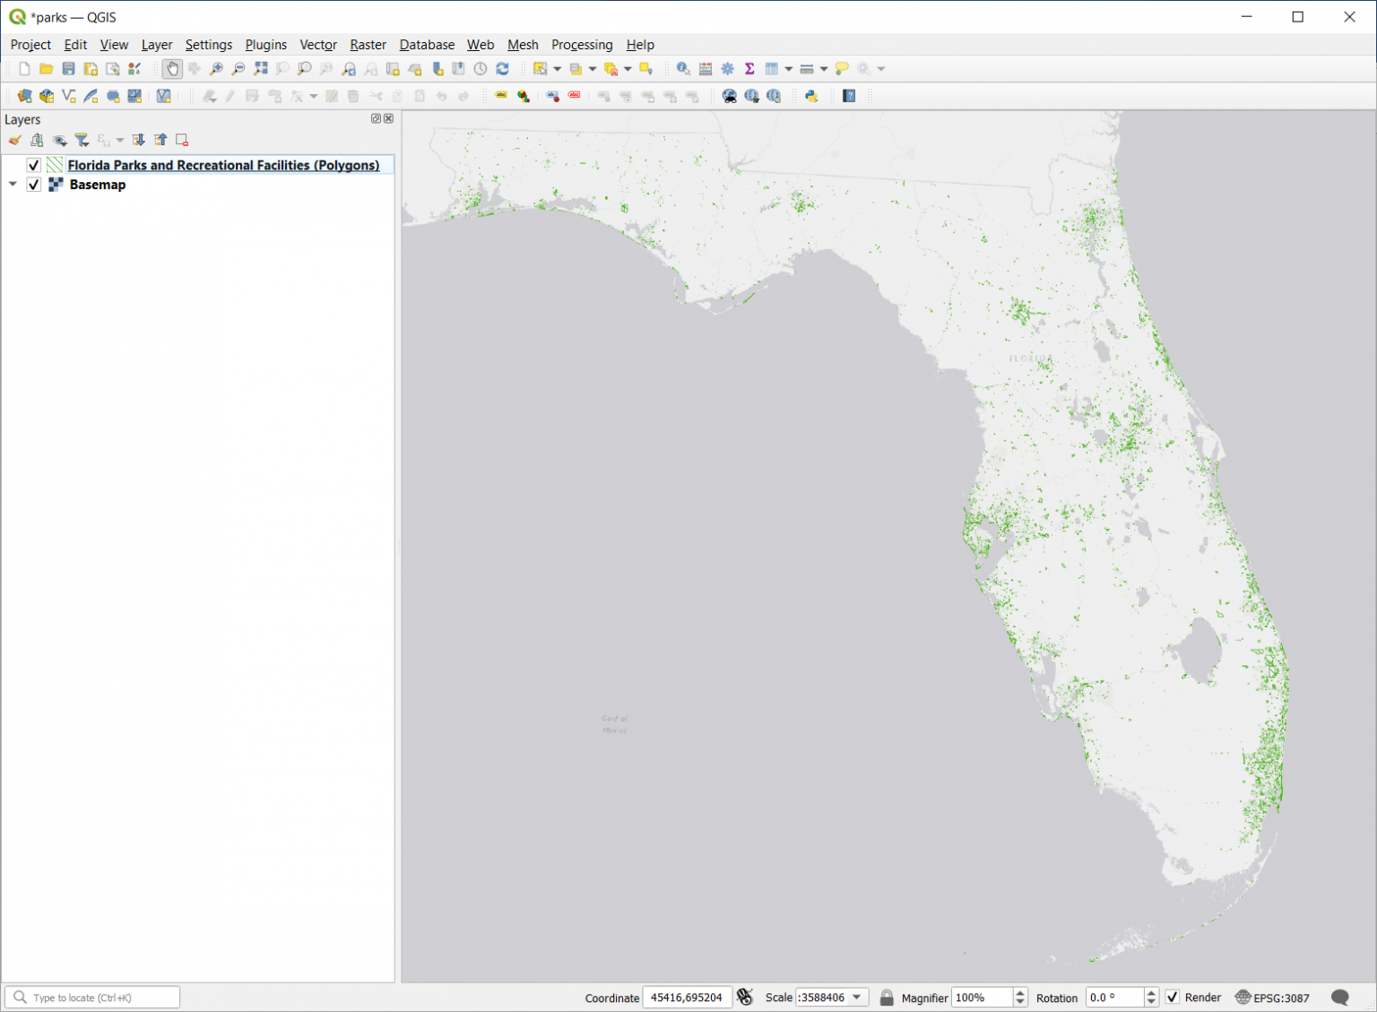The width and height of the screenshot is (1377, 1012).
Task: Open the Vector menu
Action: click(x=318, y=45)
